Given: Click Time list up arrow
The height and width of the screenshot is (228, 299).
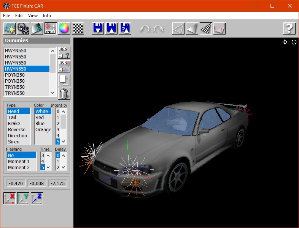Looking at the screenshot, I should point(48,156).
